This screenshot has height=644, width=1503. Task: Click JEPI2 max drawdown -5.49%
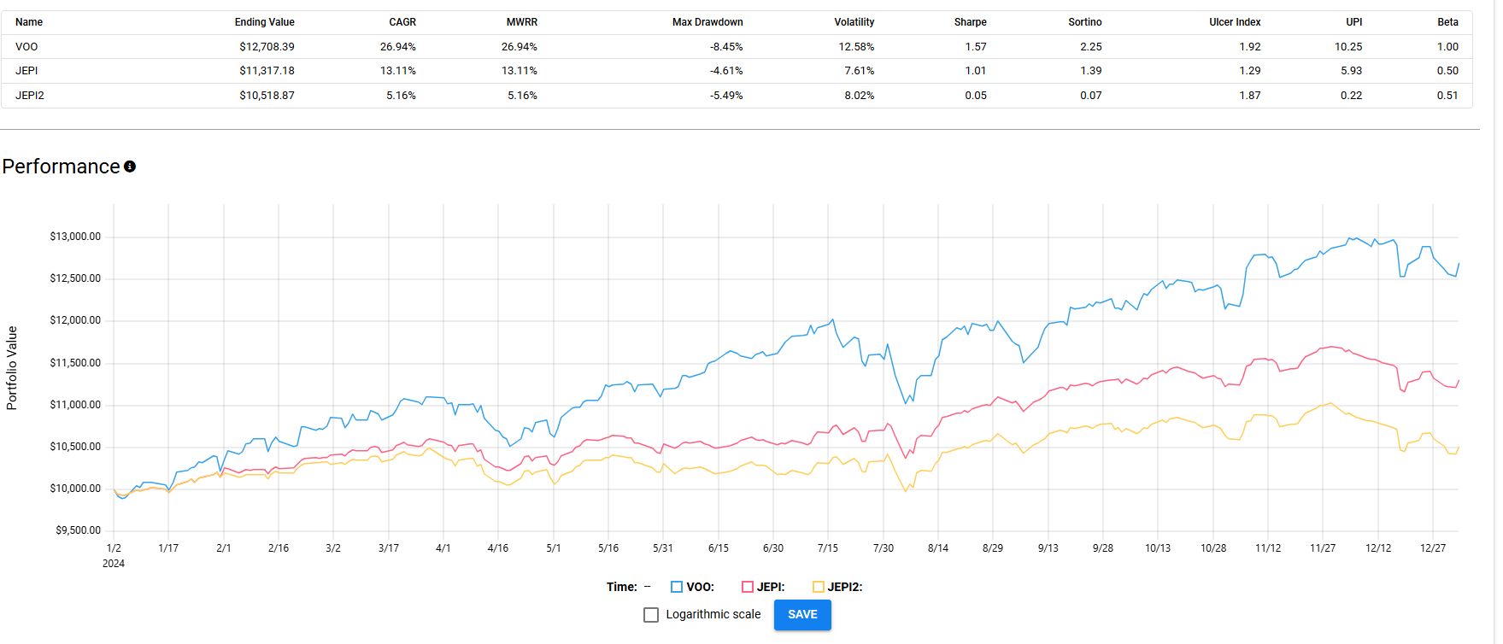pyautogui.click(x=726, y=96)
